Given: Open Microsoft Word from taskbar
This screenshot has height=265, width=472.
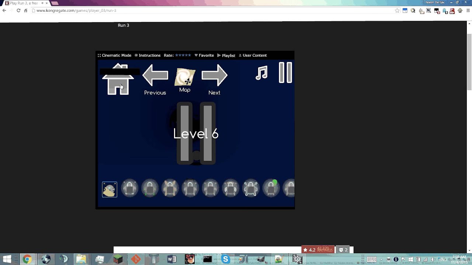Looking at the screenshot, I should pyautogui.click(x=172, y=259).
